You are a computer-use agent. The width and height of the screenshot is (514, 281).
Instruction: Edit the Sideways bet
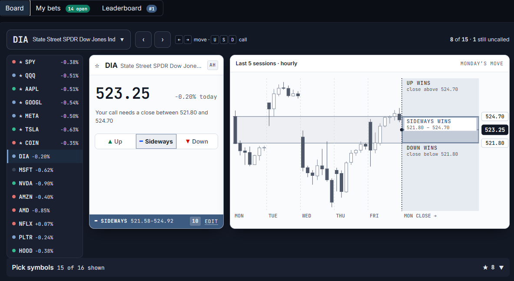coord(211,221)
